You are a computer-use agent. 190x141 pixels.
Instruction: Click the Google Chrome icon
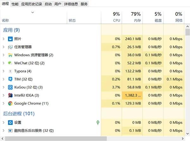[10, 103]
